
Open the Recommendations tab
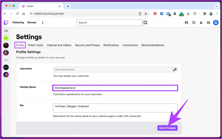[153, 45]
